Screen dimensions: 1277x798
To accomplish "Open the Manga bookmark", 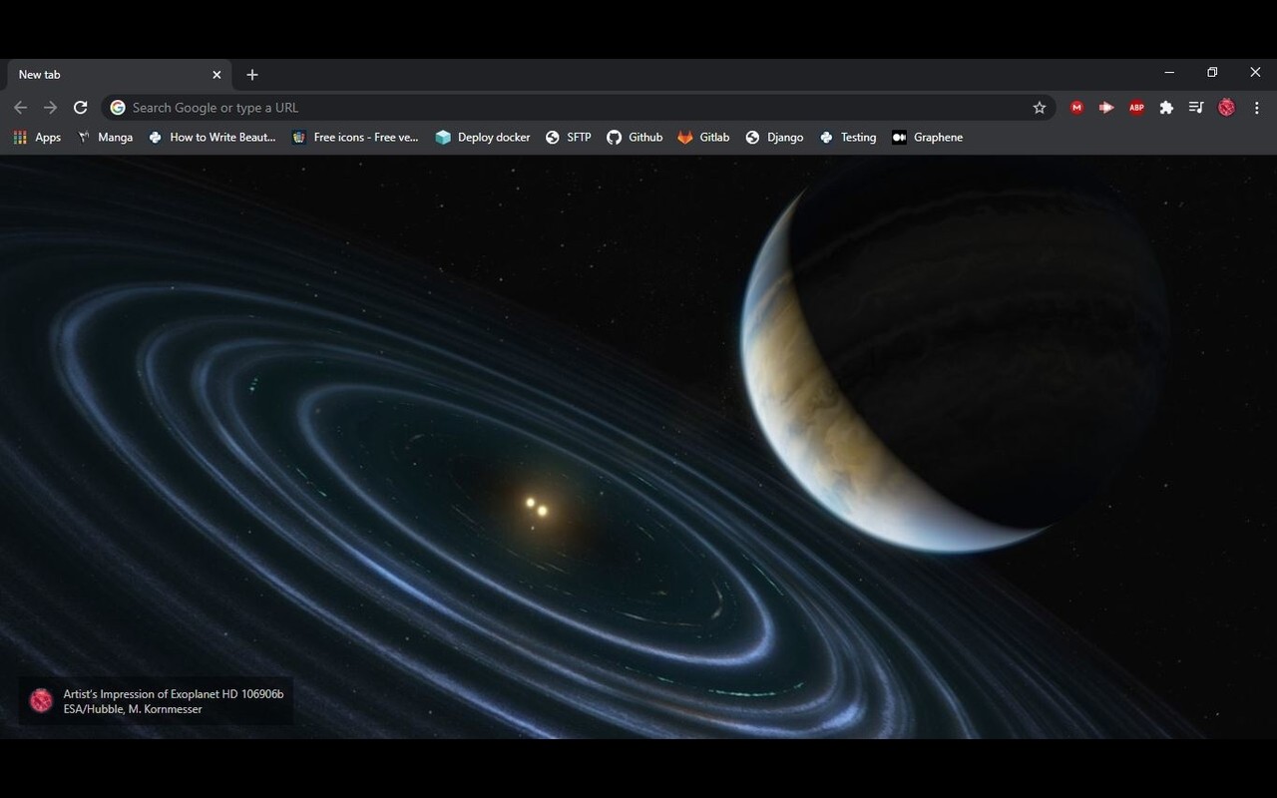I will coord(105,138).
